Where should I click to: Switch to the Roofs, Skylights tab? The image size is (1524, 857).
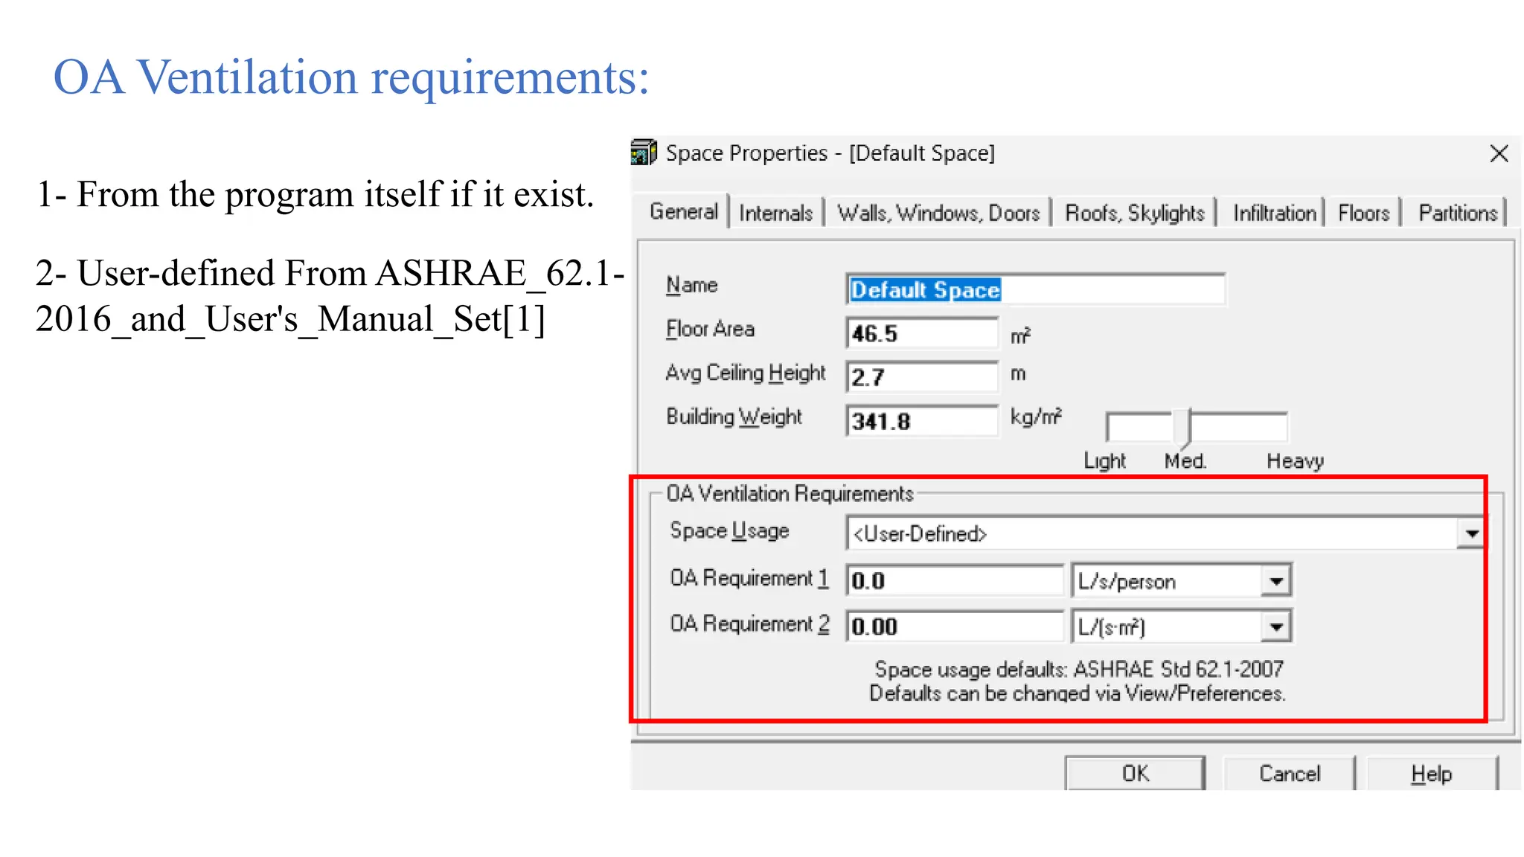click(x=1134, y=213)
